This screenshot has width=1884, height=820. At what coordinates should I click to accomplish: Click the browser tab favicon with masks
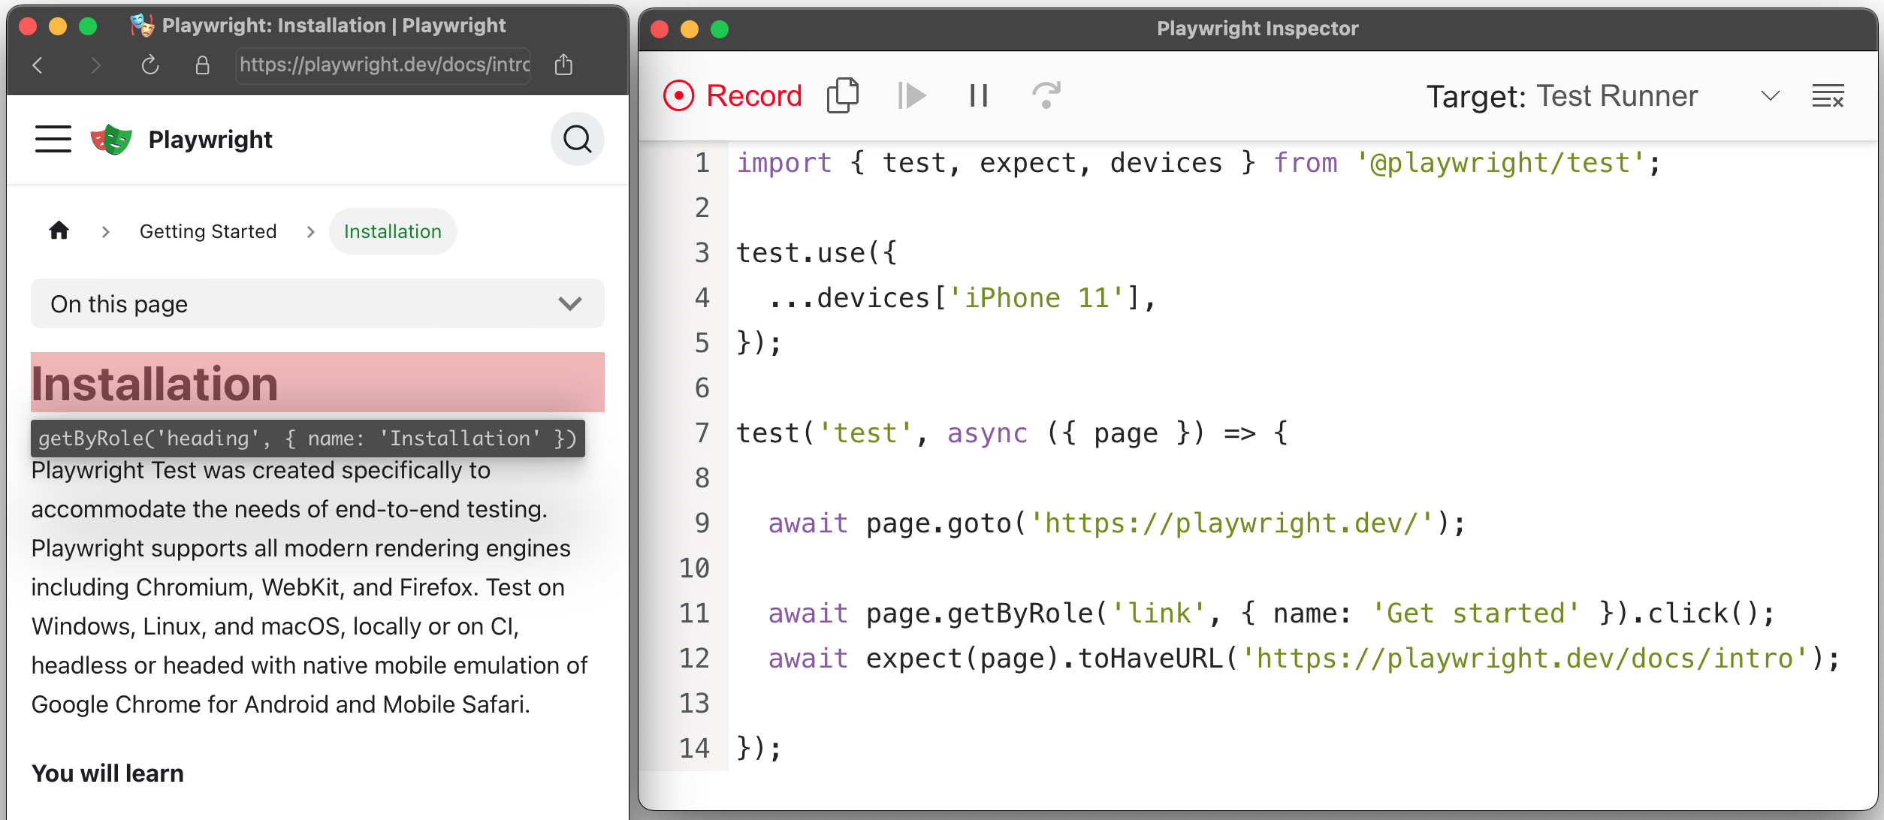(141, 26)
